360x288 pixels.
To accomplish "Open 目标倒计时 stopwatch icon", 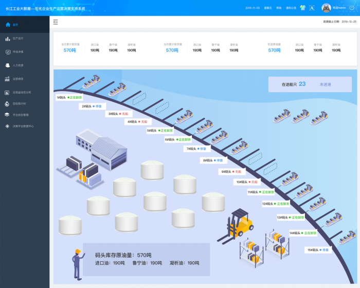I will point(8,103).
